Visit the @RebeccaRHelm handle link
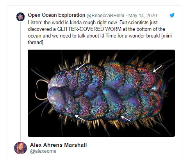Screen dimensions: 189x159 pos(105,16)
